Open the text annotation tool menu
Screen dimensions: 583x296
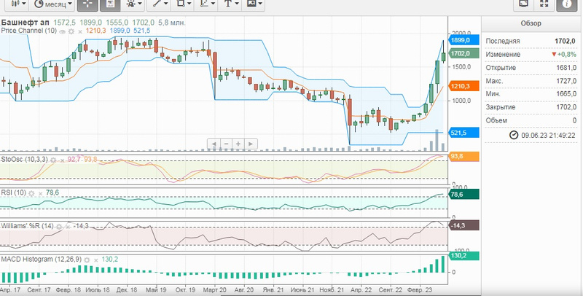(231, 4)
